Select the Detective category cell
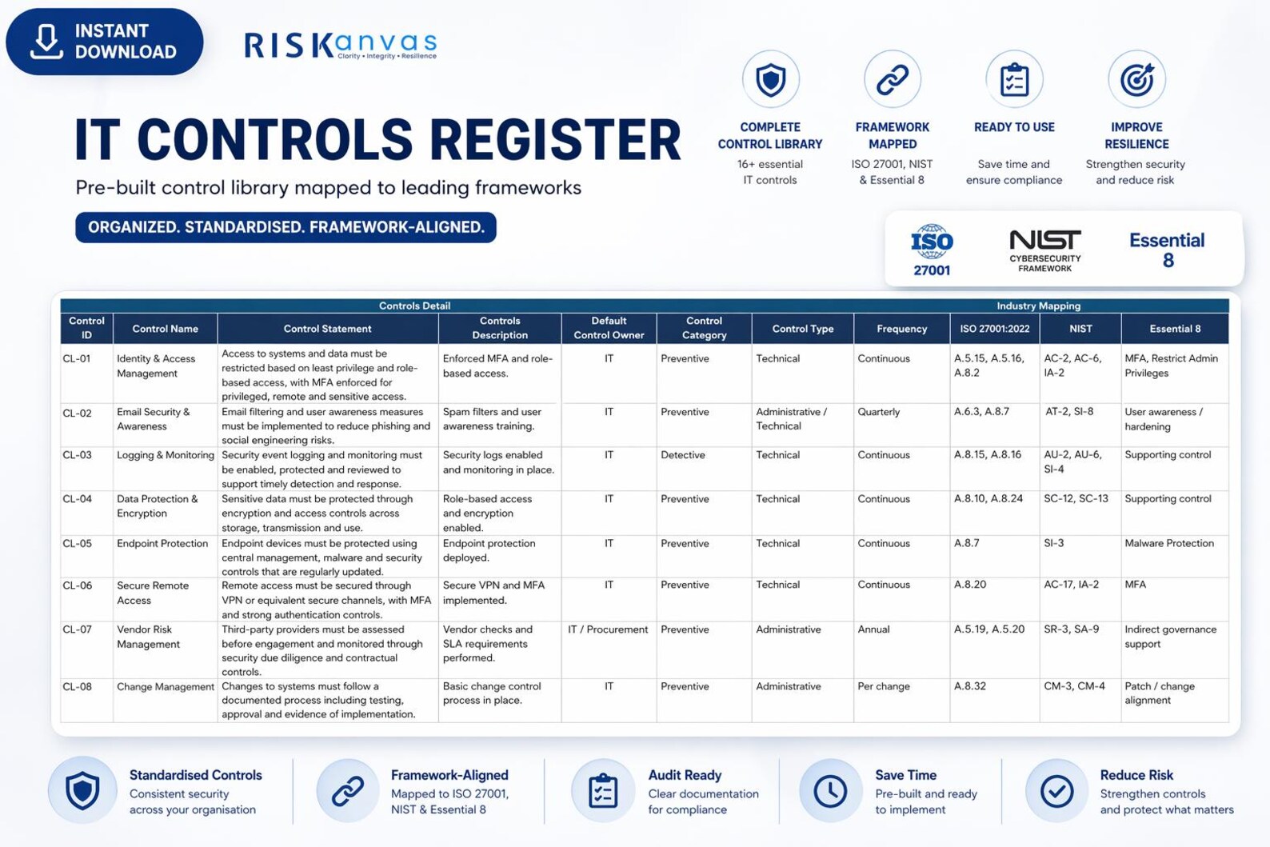 704,469
